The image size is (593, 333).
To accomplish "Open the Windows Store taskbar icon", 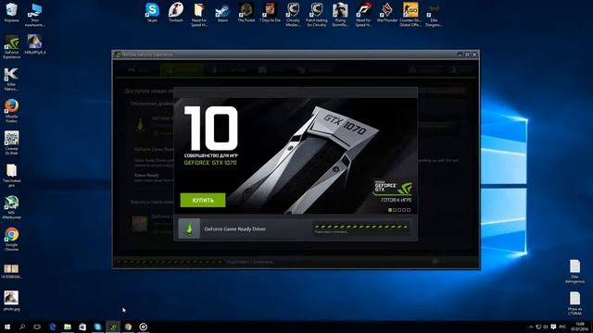I will pos(82,327).
